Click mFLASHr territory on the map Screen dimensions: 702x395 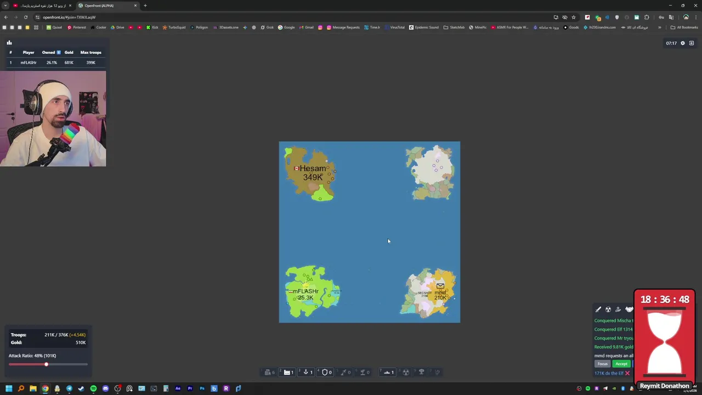305,294
